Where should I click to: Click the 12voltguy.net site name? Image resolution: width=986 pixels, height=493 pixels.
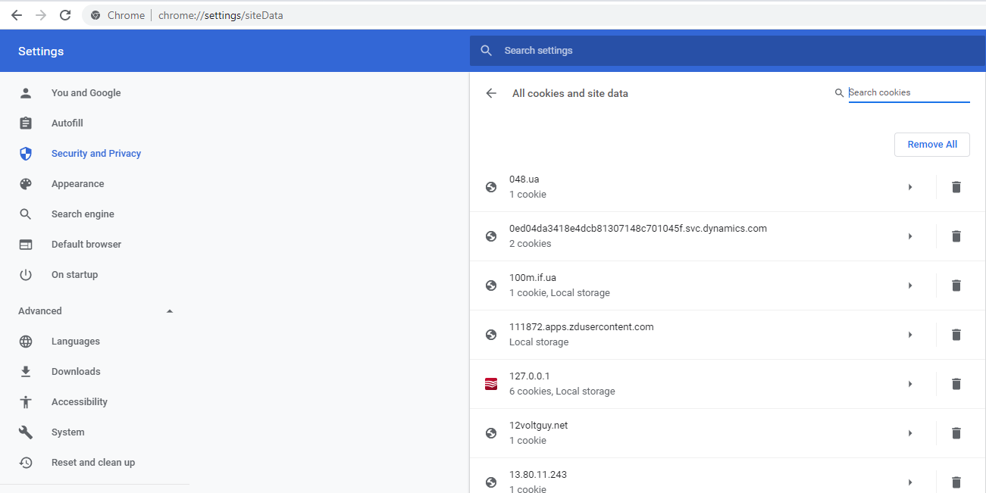(x=539, y=426)
